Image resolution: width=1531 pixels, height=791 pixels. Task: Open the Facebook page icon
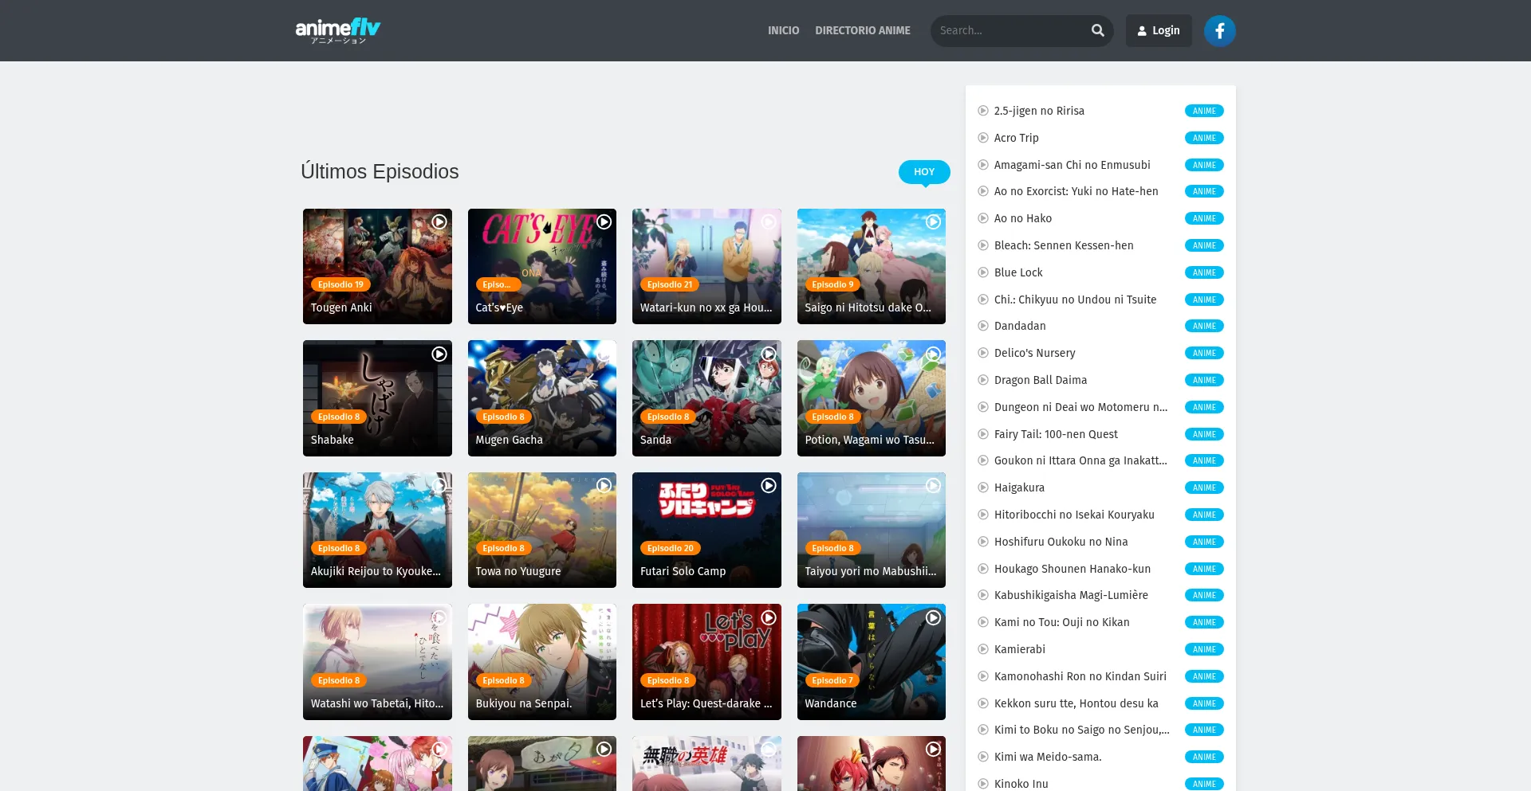point(1219,30)
